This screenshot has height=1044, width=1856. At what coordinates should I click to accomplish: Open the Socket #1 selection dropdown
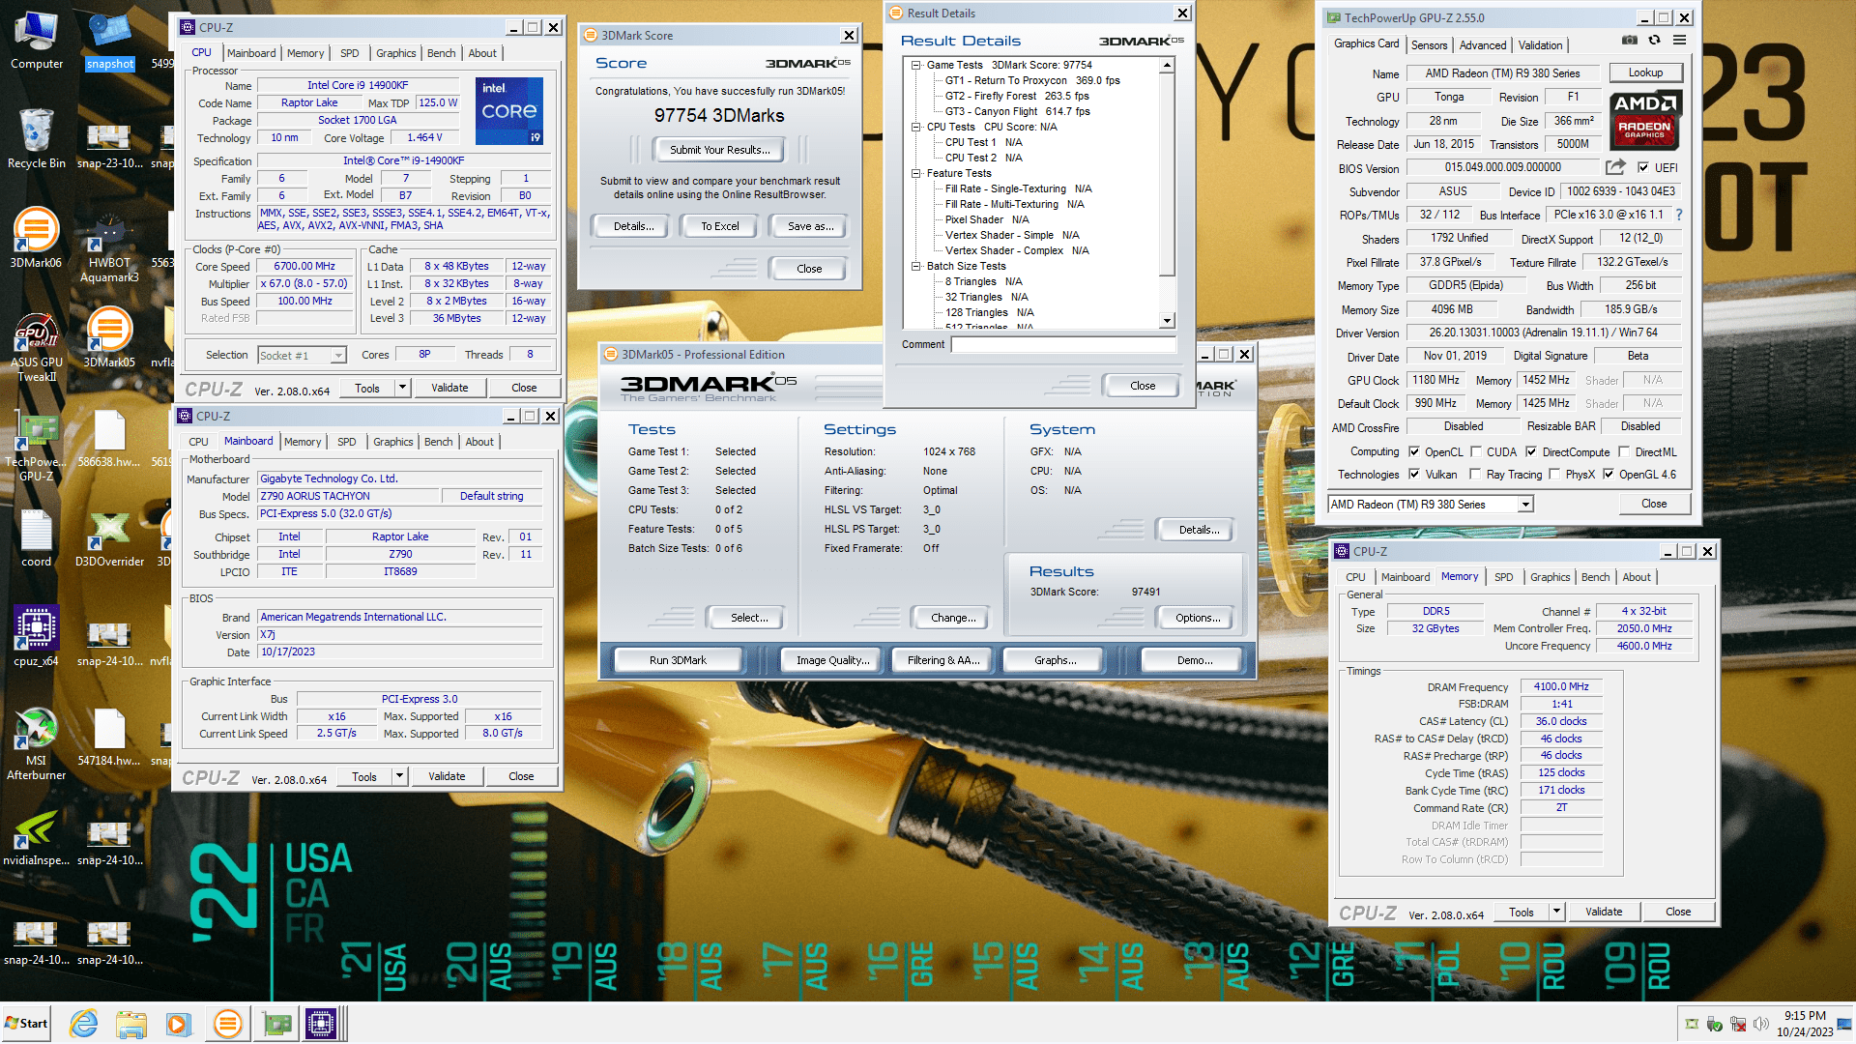337,356
